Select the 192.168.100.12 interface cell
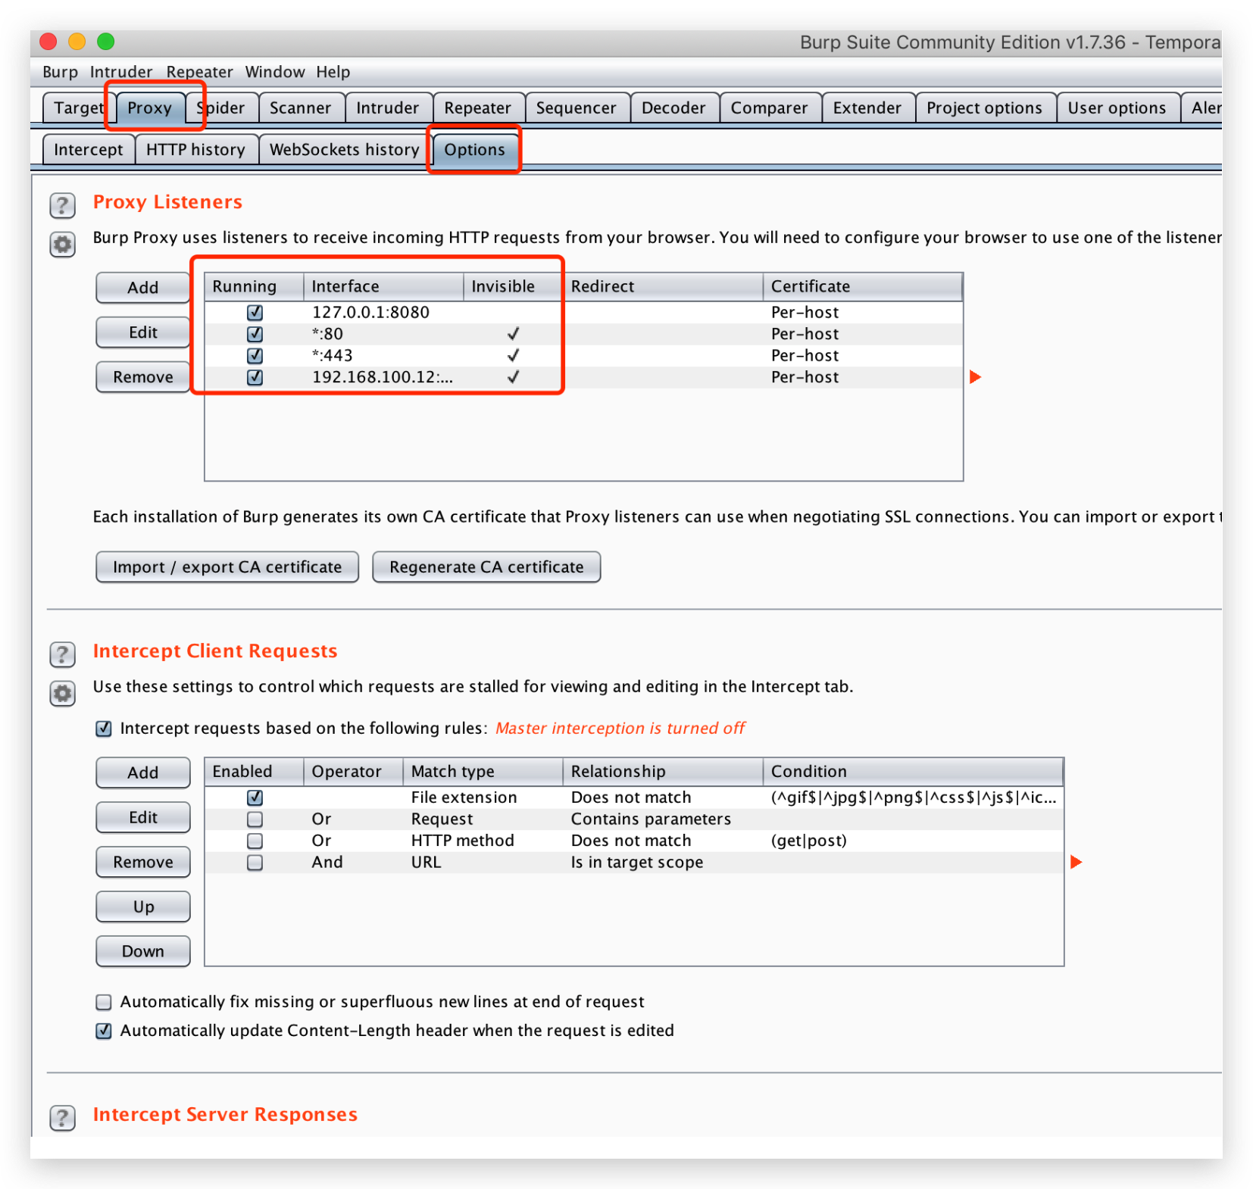The width and height of the screenshot is (1253, 1189). tap(383, 377)
